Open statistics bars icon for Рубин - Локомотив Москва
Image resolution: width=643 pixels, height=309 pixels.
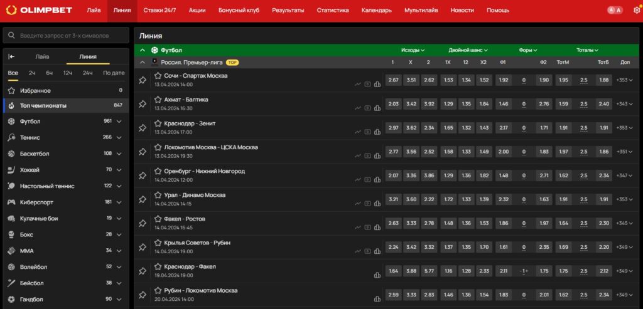pos(377,299)
